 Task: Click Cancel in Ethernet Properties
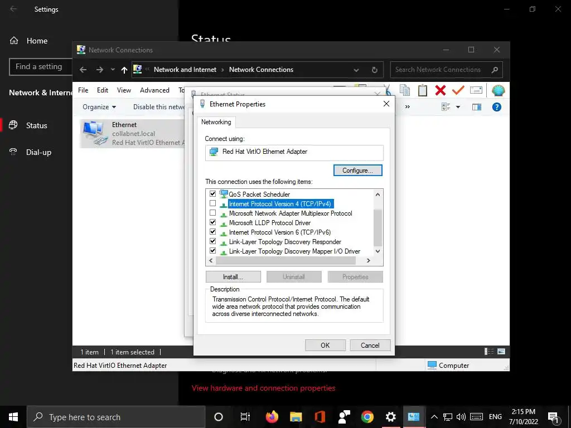[370, 346]
